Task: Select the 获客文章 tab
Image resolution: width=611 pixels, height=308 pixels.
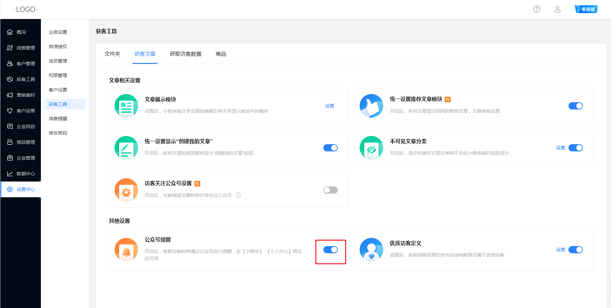Action: tap(145, 54)
